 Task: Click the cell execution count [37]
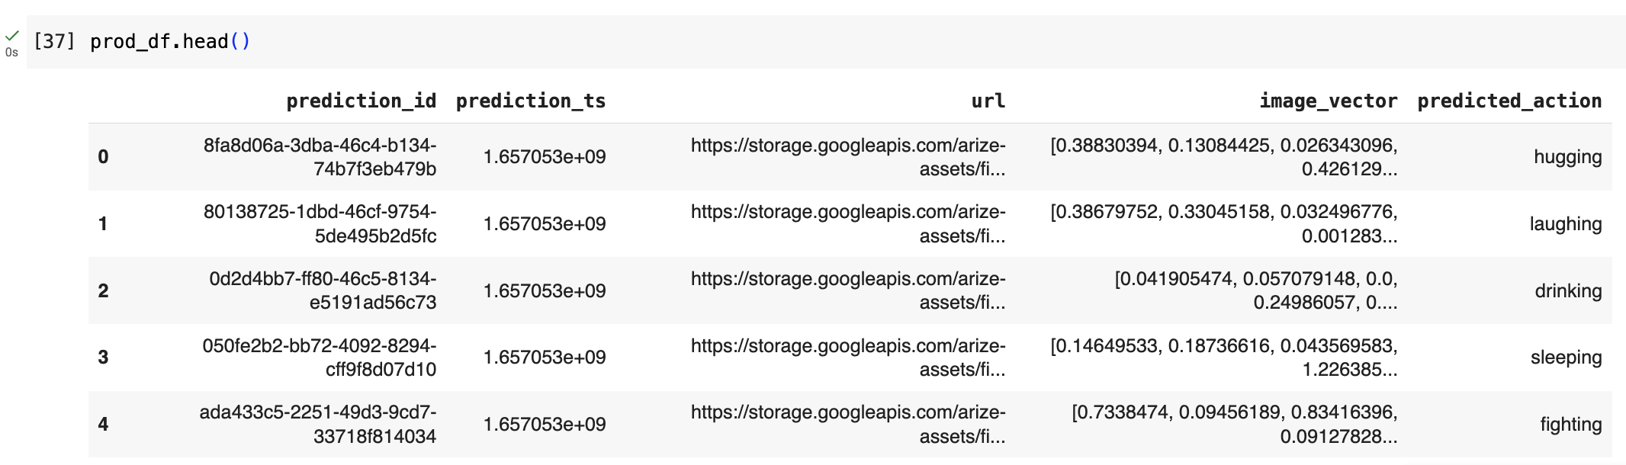point(55,41)
